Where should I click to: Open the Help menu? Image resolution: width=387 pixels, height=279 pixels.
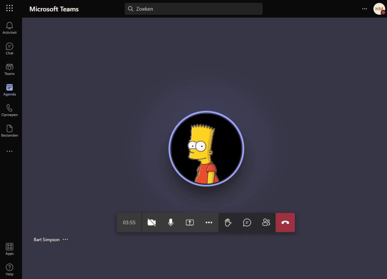(9, 270)
